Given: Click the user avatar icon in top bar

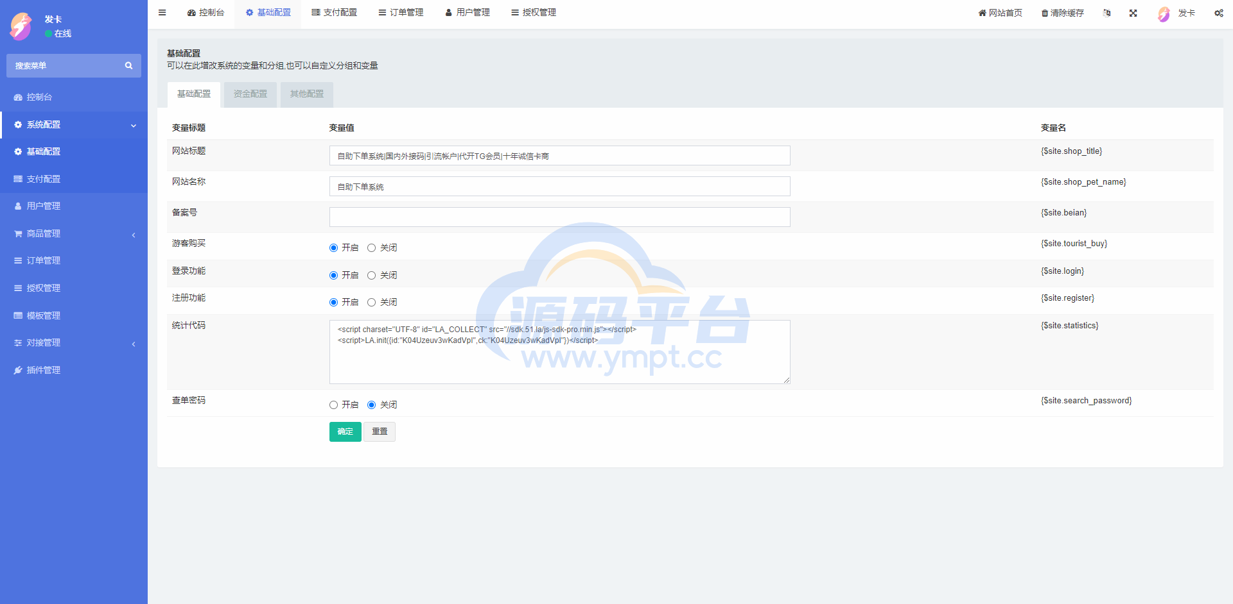Looking at the screenshot, I should pyautogui.click(x=1164, y=13).
